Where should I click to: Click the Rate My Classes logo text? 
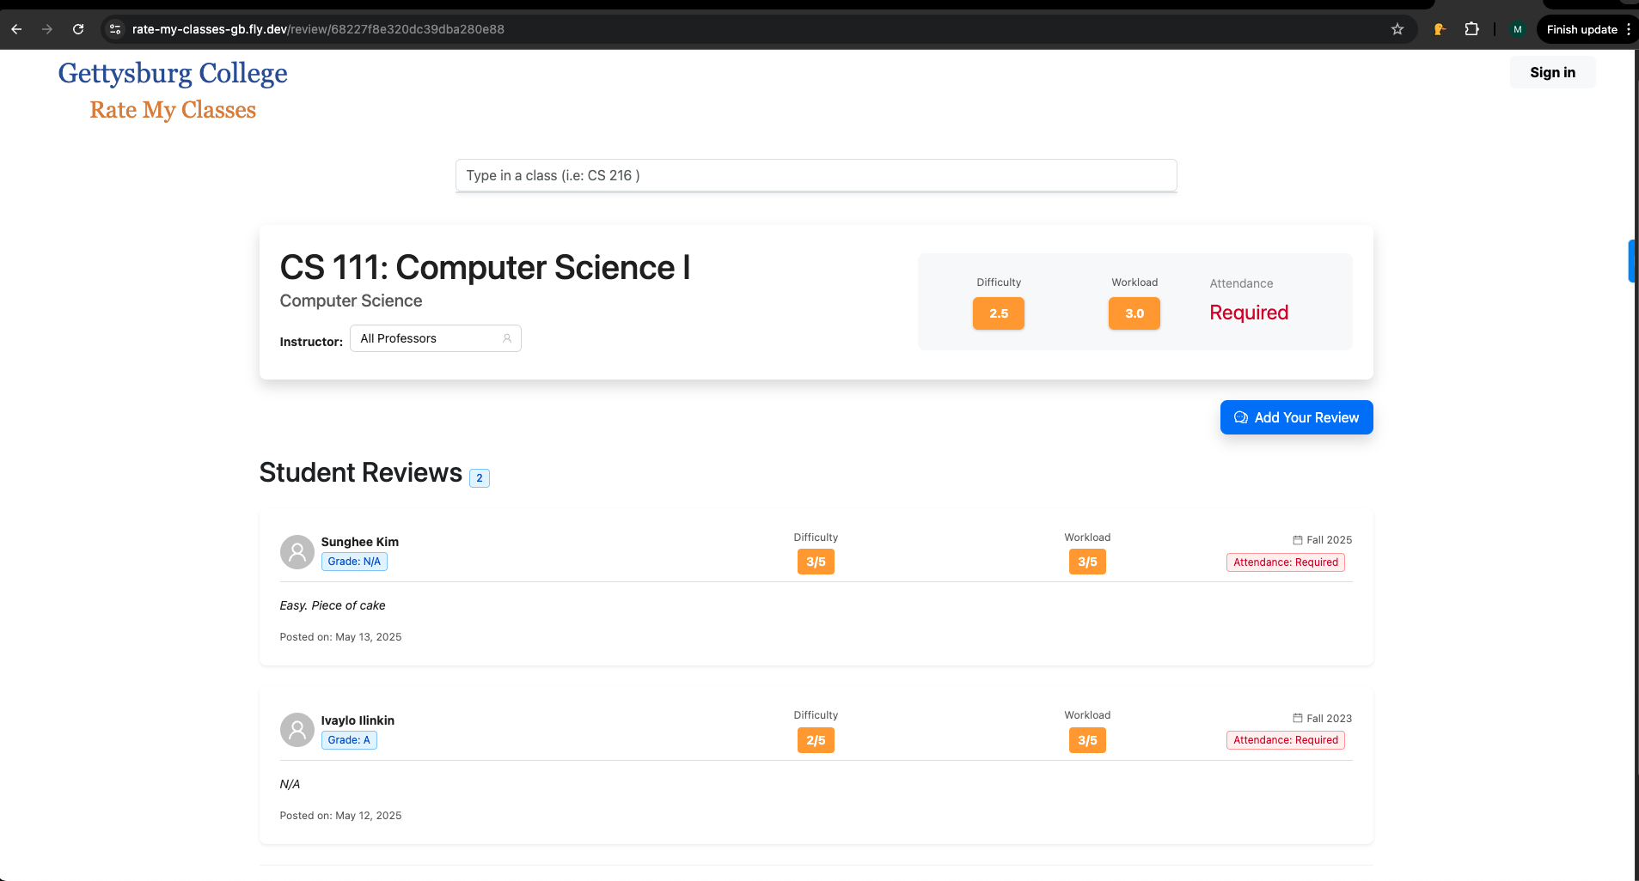coord(173,110)
